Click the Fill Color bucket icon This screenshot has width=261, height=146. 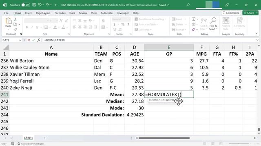pos(55,27)
